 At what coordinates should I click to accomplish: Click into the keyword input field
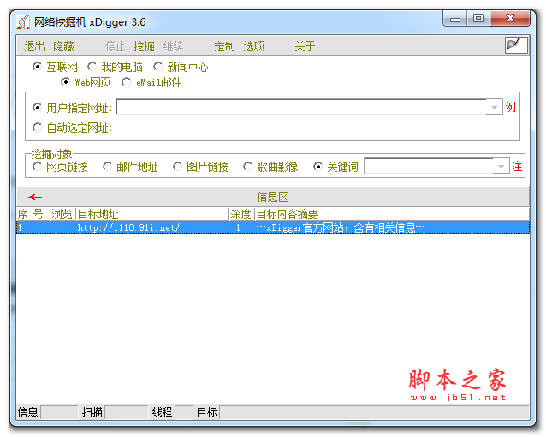tap(429, 166)
